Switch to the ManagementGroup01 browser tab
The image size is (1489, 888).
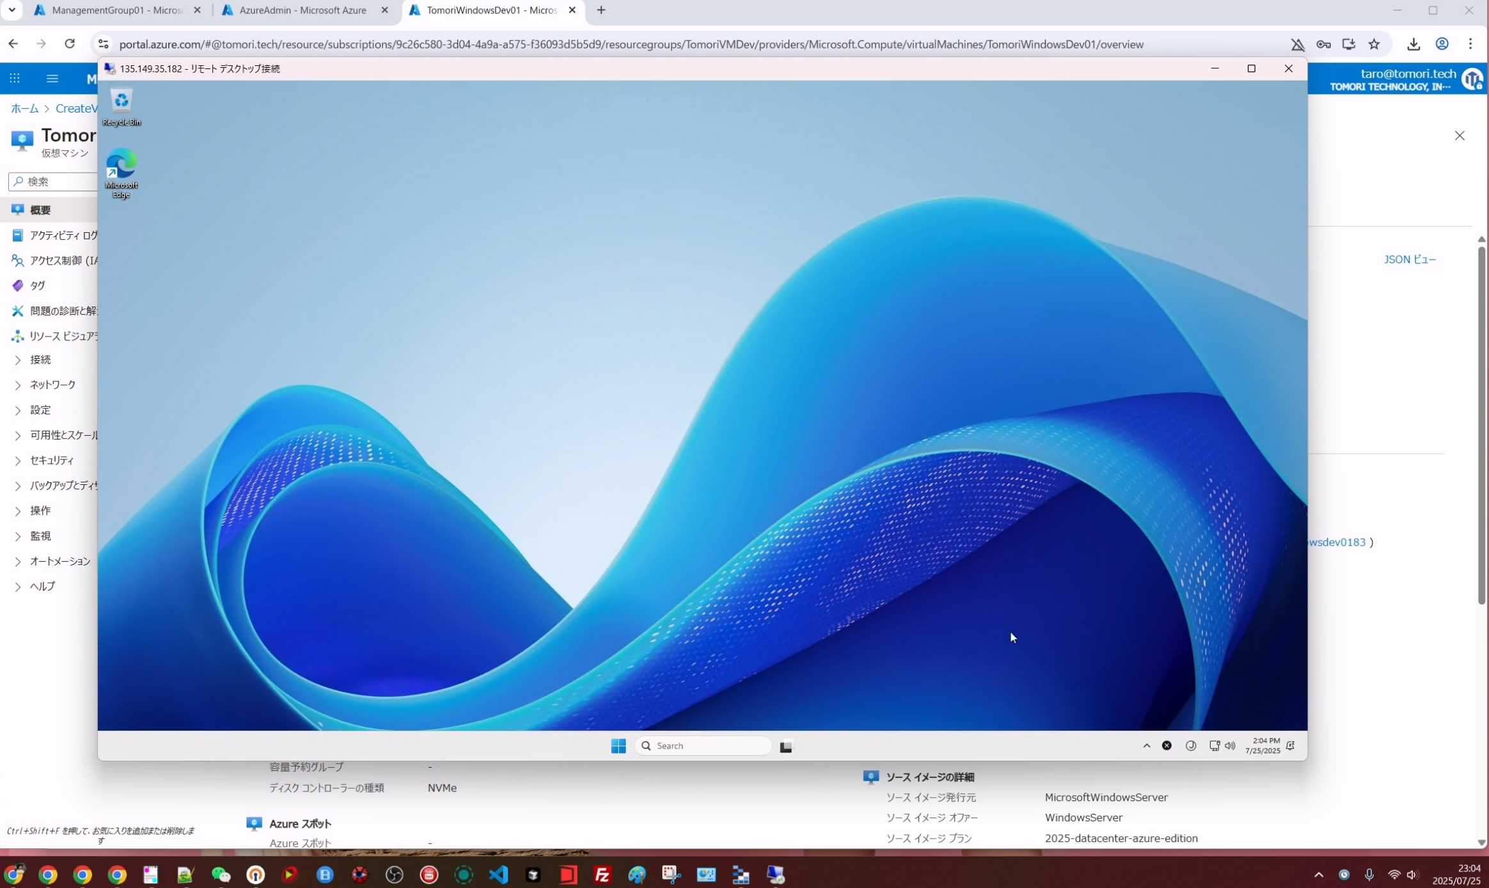(116, 10)
